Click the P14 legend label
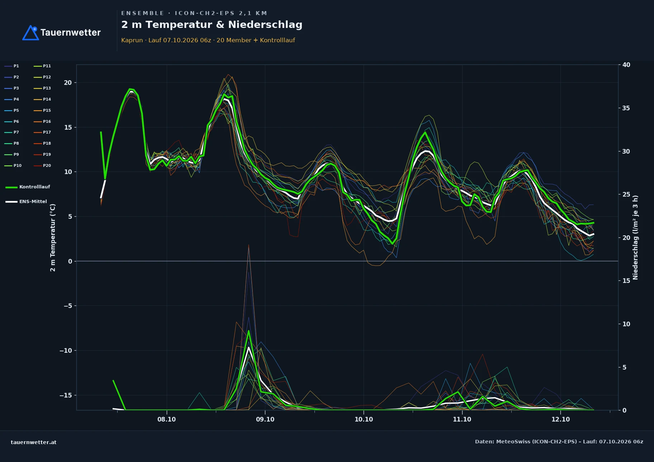Viewport: 654px width, 462px height. (x=47, y=100)
